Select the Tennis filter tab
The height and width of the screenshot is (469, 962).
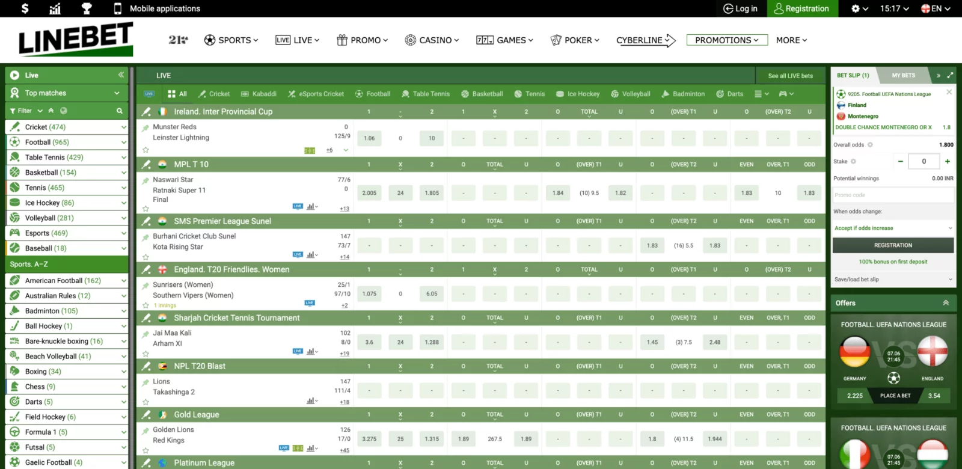tap(530, 94)
